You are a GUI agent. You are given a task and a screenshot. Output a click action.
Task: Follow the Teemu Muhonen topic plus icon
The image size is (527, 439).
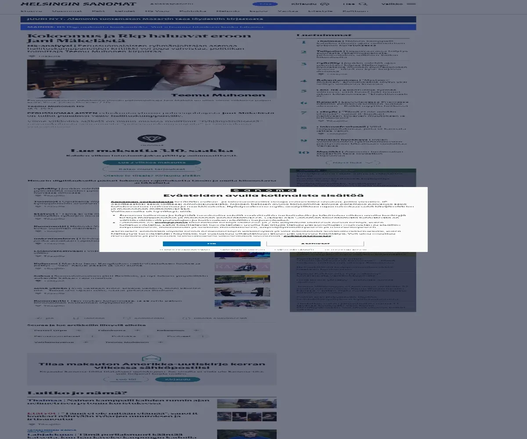pyautogui.click(x=160, y=342)
